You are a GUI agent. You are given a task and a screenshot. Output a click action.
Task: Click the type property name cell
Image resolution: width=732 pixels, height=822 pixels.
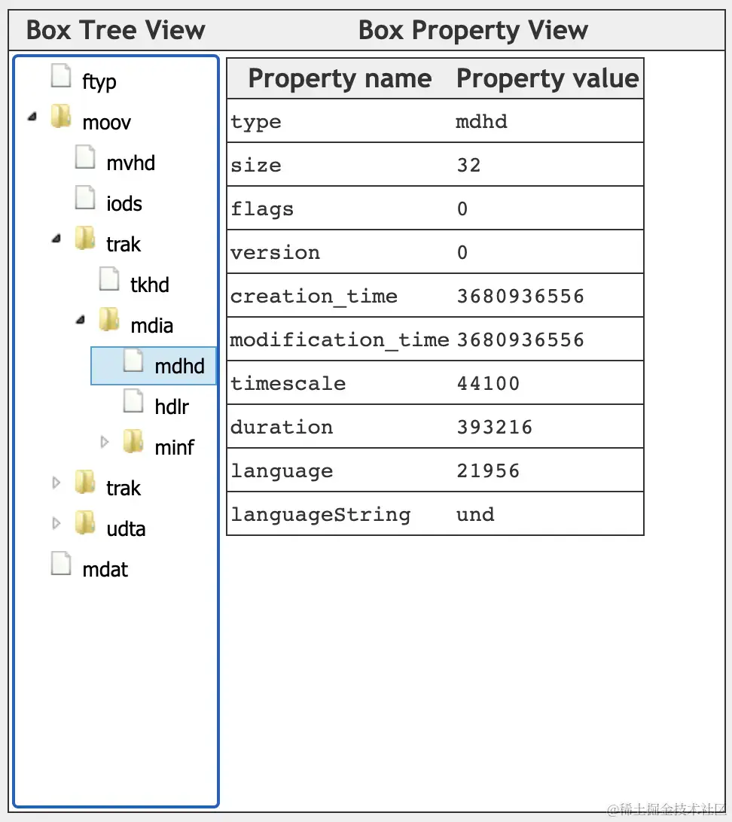click(340, 120)
